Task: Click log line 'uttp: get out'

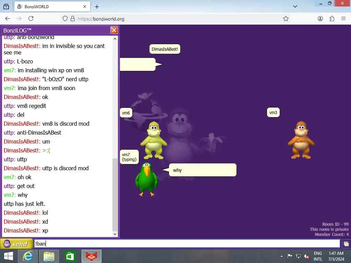Action: (x=19, y=186)
